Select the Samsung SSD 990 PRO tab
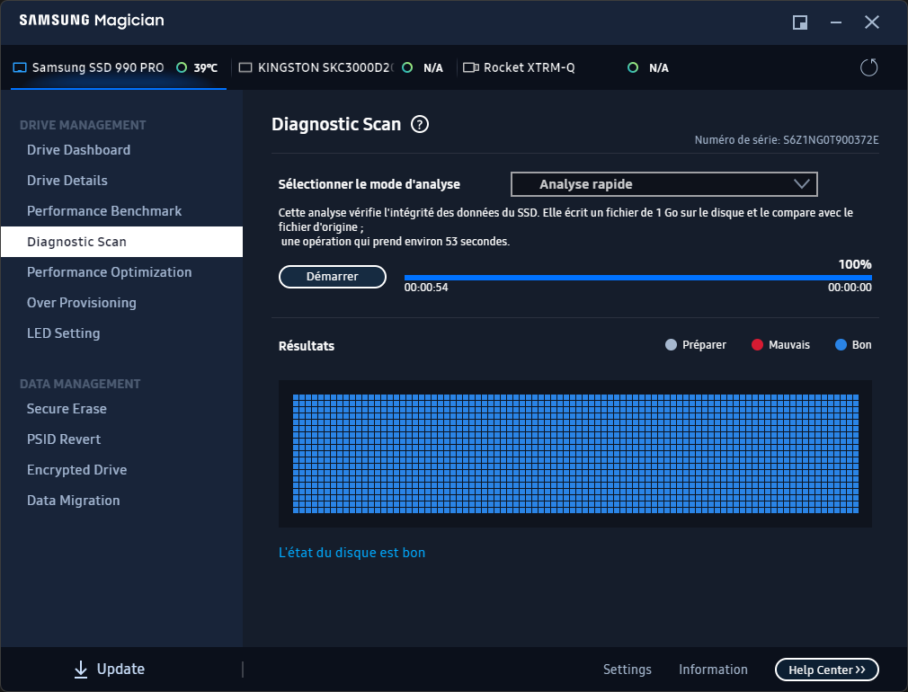The height and width of the screenshot is (692, 908). point(119,67)
